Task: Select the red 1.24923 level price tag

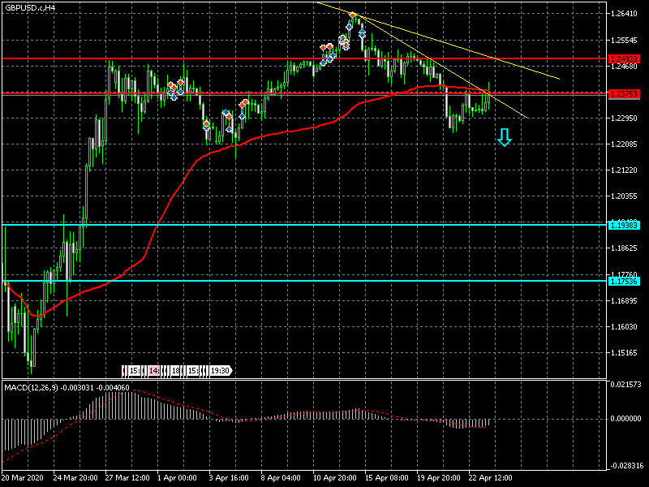Action: [624, 58]
